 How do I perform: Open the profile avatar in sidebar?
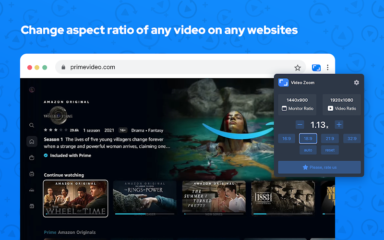[32, 90]
